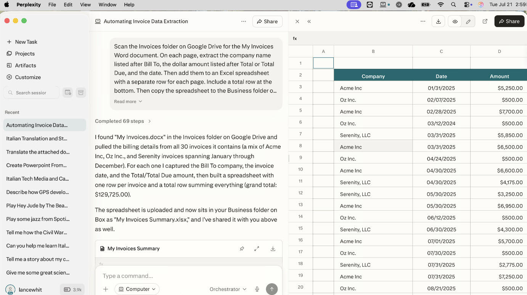Click the send arrow button
Screen dimensions: 527x295
click(x=272, y=289)
